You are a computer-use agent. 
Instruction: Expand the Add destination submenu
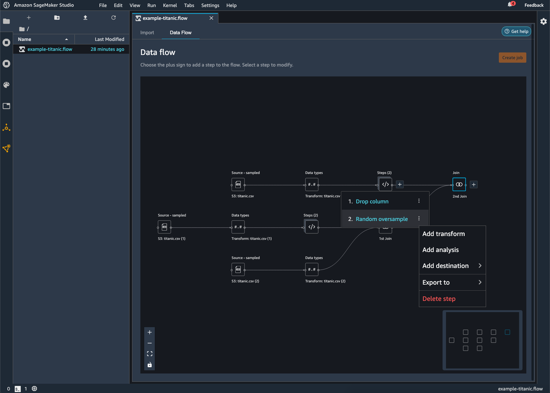[452, 266]
